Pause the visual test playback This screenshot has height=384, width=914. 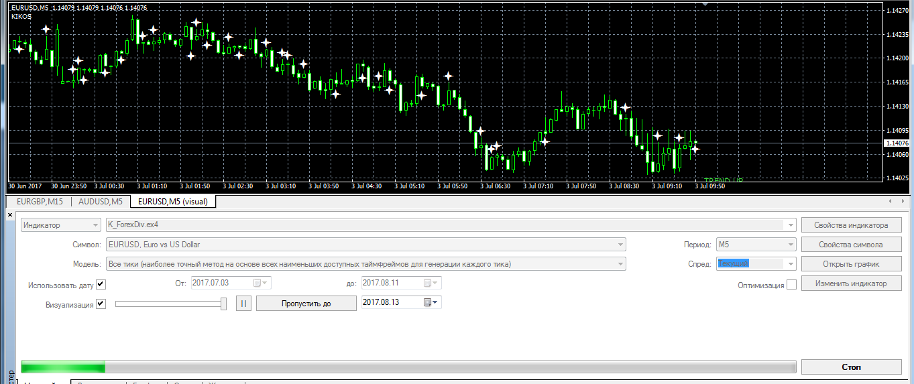point(243,304)
